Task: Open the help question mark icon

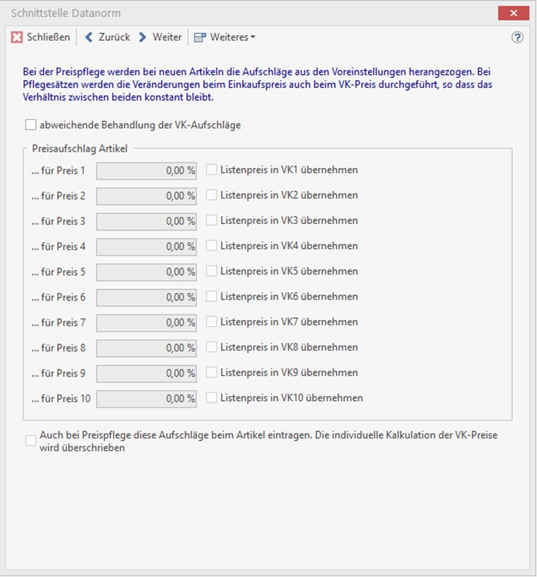Action: (518, 37)
